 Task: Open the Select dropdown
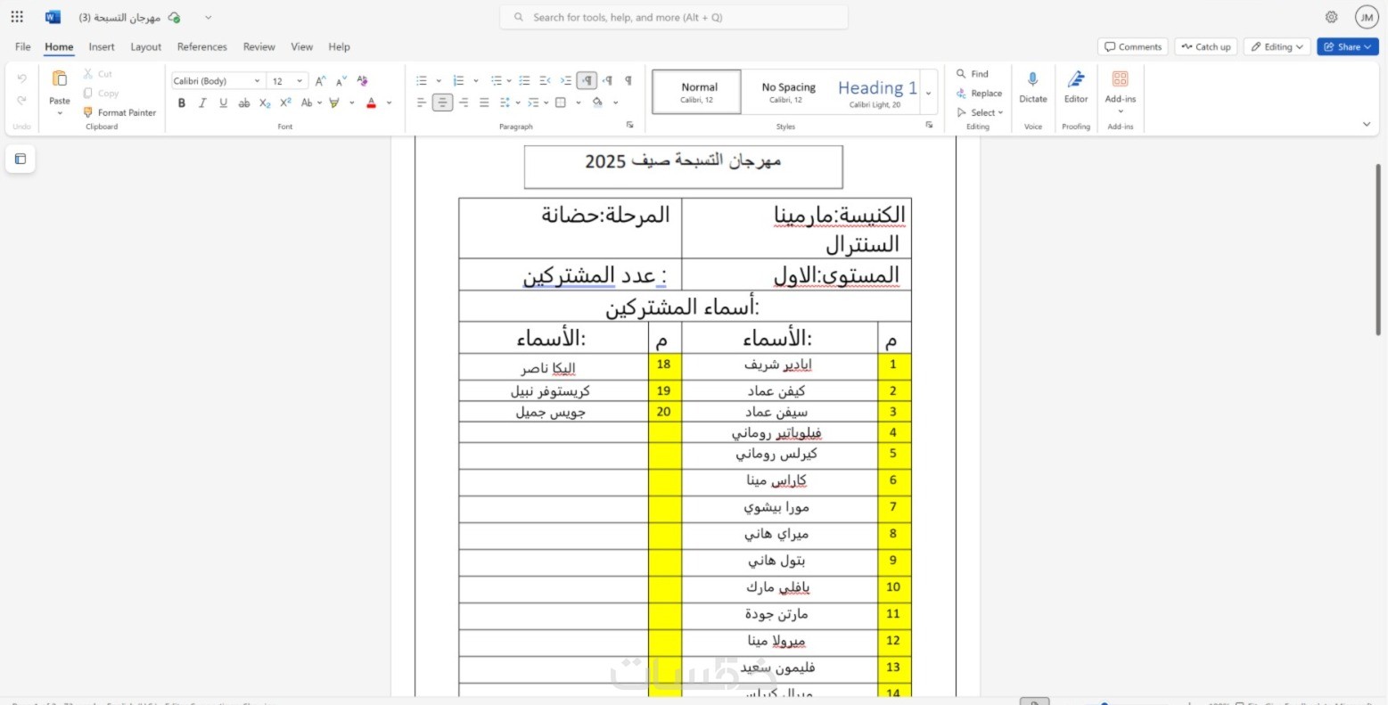tap(980, 112)
